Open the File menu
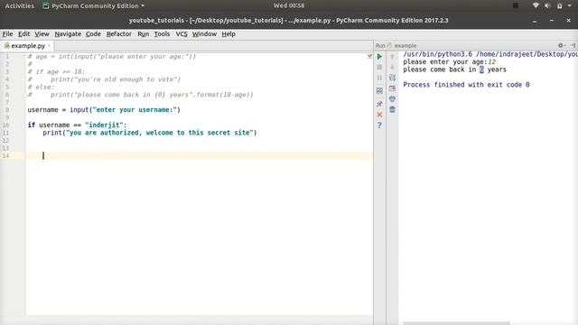The image size is (578, 325). click(7, 34)
